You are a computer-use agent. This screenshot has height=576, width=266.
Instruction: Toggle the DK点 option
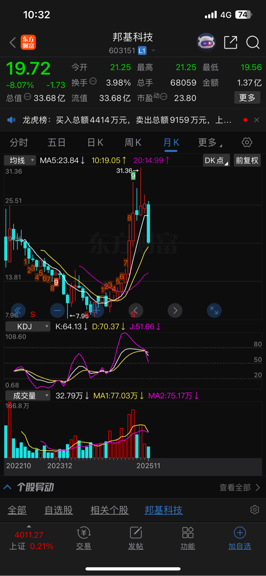216,160
